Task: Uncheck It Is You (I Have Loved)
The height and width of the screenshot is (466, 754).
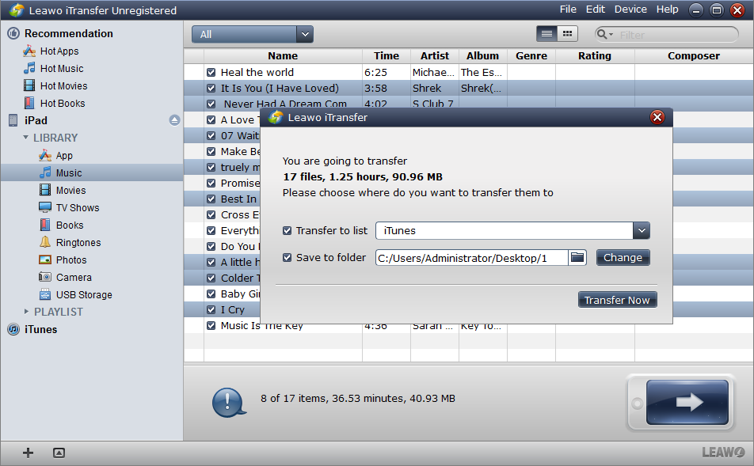Action: (x=211, y=89)
